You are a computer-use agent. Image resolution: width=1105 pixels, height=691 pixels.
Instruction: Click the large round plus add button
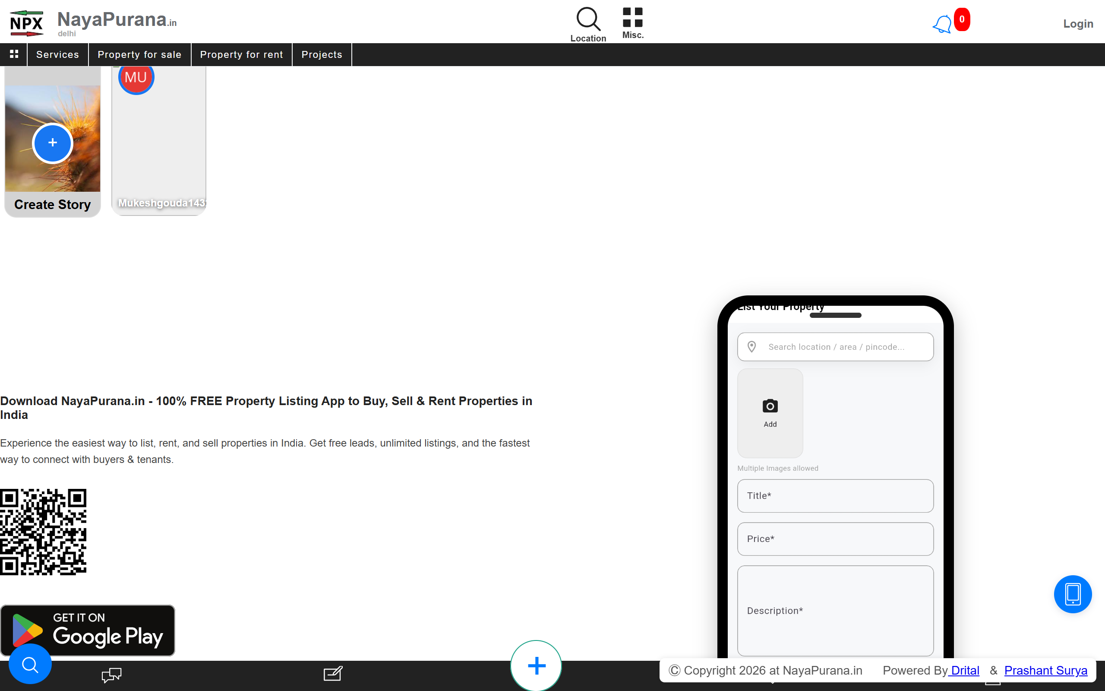(x=536, y=666)
